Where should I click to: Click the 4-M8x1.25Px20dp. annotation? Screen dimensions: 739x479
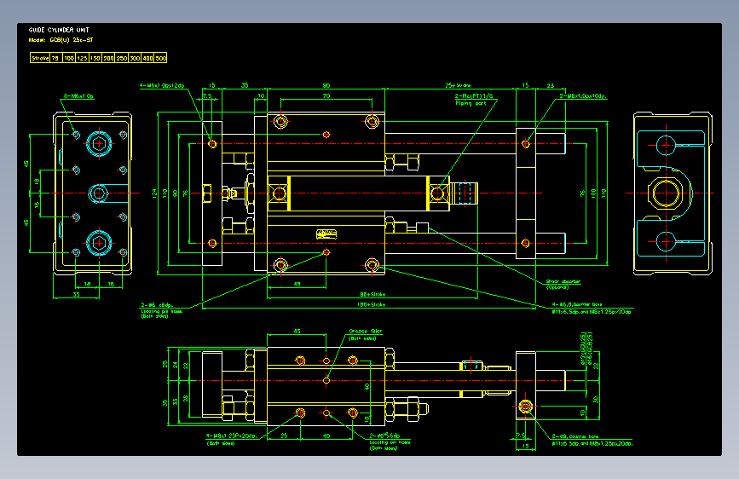pos(231,436)
